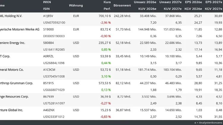Select ISIN US75281A1097
Screen dimensions: 223x125
pos(54,103)
